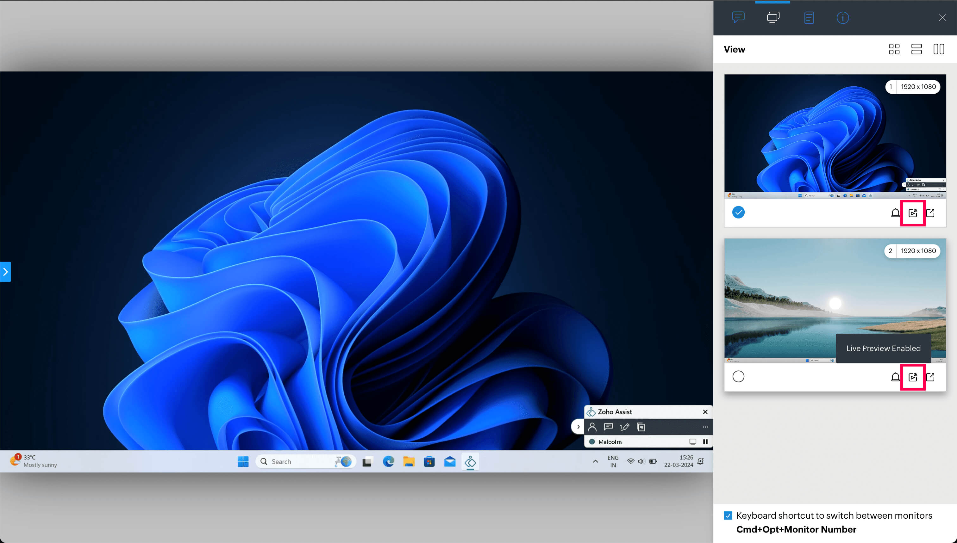957x543 pixels.
Task: Pop out monitor 2 in new window
Action: pyautogui.click(x=930, y=377)
